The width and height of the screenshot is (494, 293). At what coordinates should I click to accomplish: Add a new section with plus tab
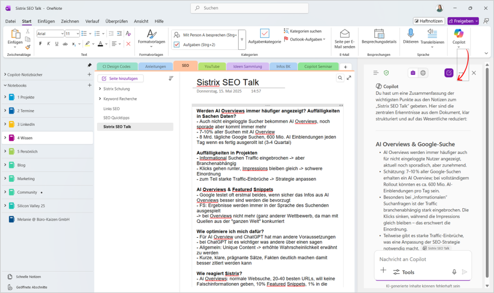tap(346, 67)
